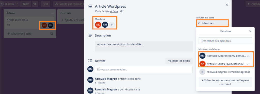Open the Tableau view dropdown
This screenshot has height=94, width=260.
[11, 4]
